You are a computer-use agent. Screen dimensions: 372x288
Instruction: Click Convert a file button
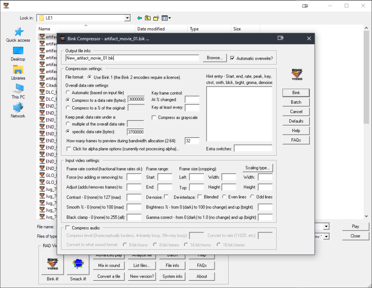click(109, 276)
